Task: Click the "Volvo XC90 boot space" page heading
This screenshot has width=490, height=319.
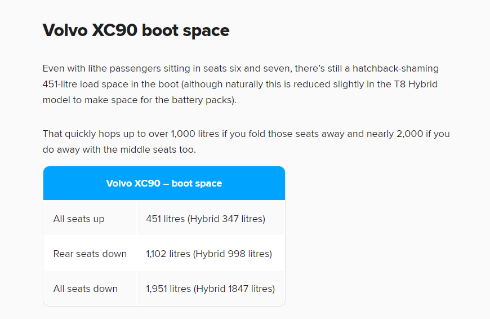Action: tap(136, 30)
